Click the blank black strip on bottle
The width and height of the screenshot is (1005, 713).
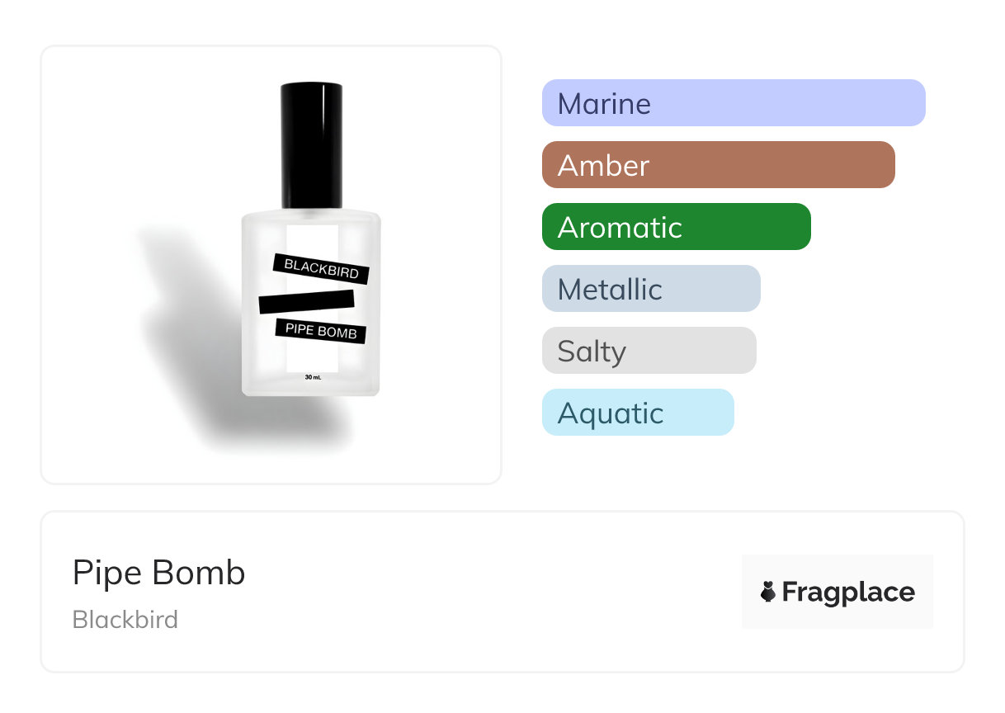[x=306, y=301]
